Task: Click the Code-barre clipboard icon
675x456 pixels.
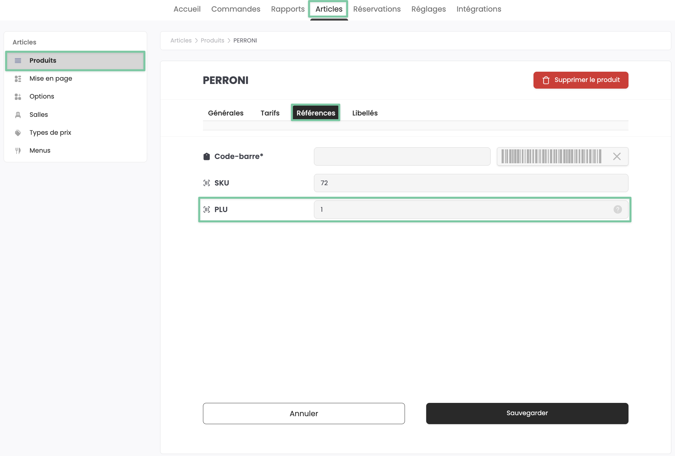Action: [x=207, y=156]
